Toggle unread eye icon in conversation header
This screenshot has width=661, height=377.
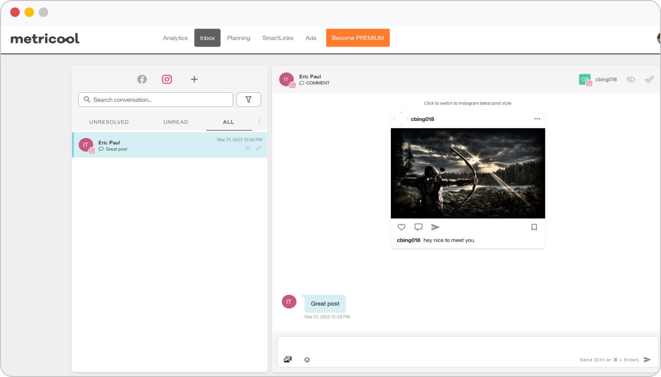631,79
